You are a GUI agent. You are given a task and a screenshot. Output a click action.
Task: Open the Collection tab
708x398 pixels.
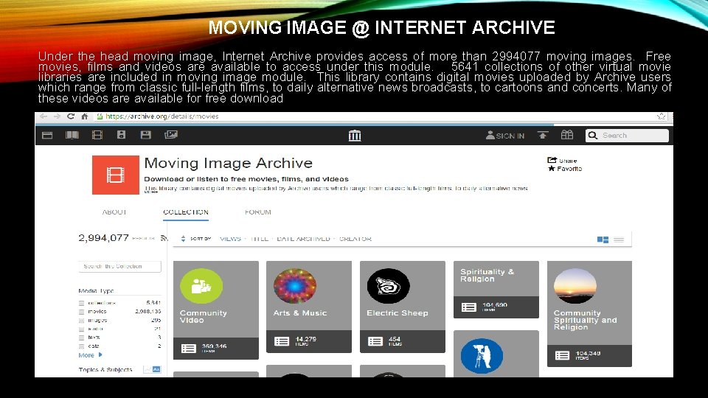(x=186, y=212)
